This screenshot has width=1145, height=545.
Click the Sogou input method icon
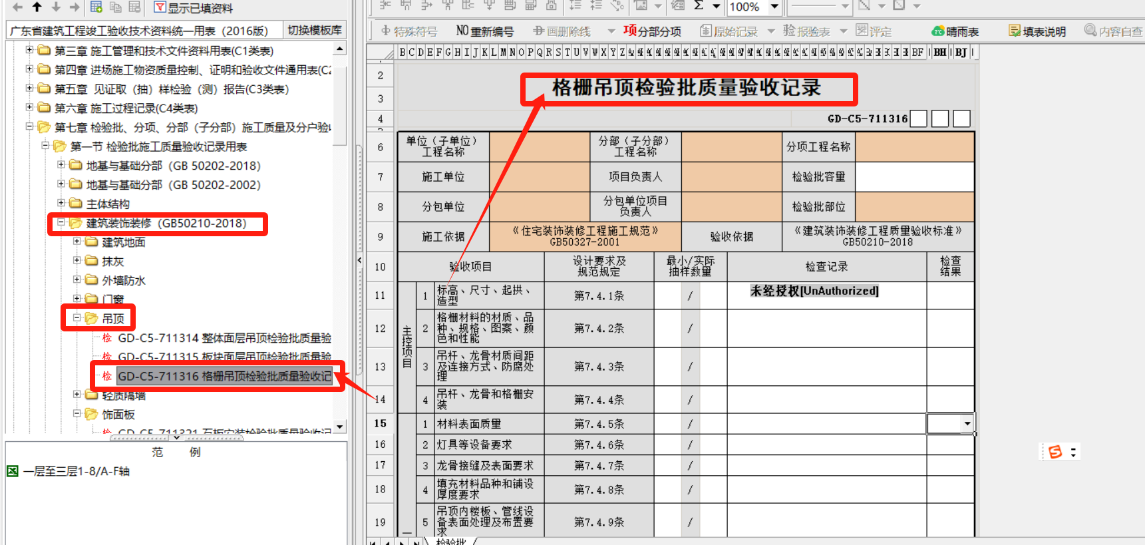(1055, 452)
